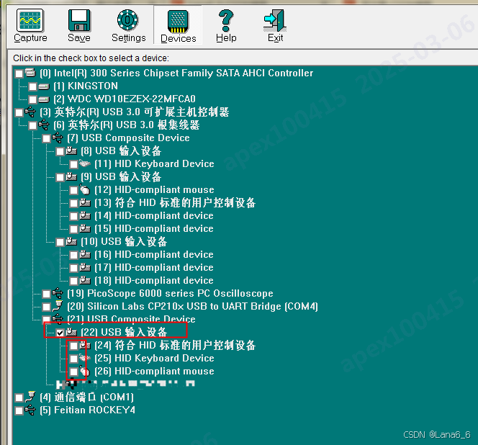
Task: Click the Capture toolbar icon
Action: (30, 20)
